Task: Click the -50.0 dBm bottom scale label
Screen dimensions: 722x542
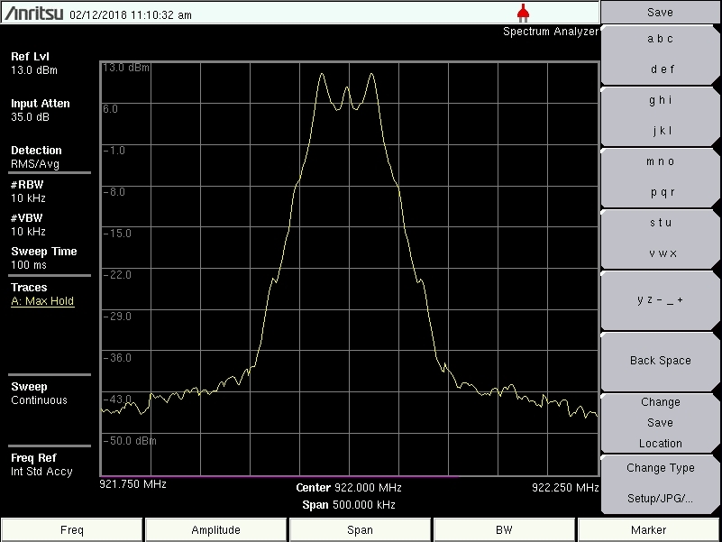Action: click(x=130, y=441)
